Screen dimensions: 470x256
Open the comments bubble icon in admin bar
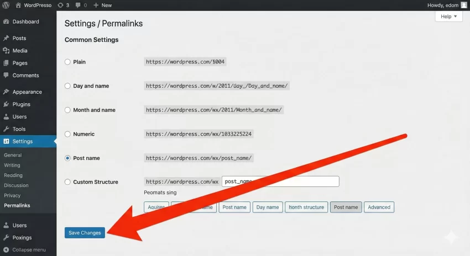click(x=78, y=5)
